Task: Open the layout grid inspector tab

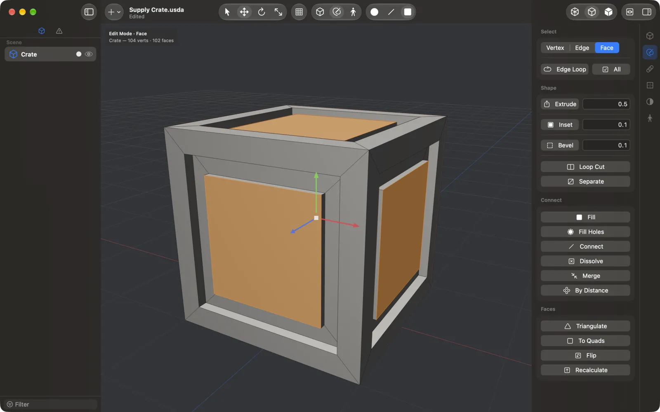Action: (650, 85)
